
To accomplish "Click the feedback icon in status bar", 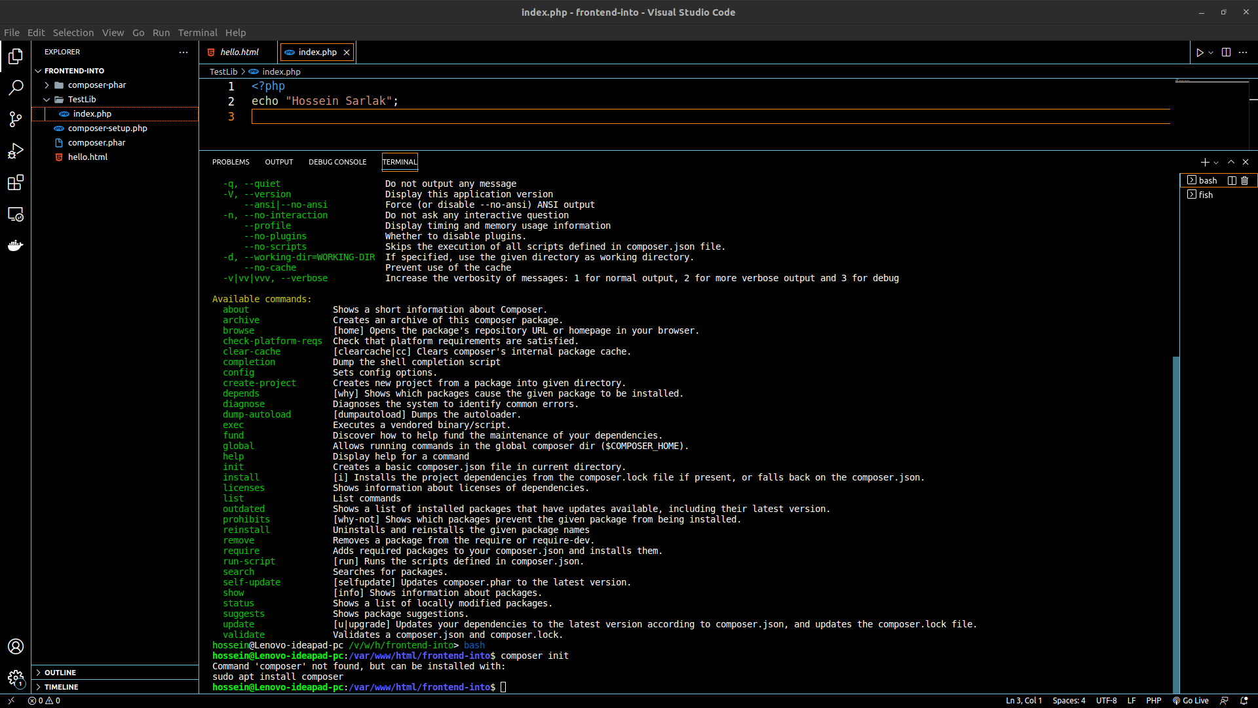I will click(x=1223, y=701).
